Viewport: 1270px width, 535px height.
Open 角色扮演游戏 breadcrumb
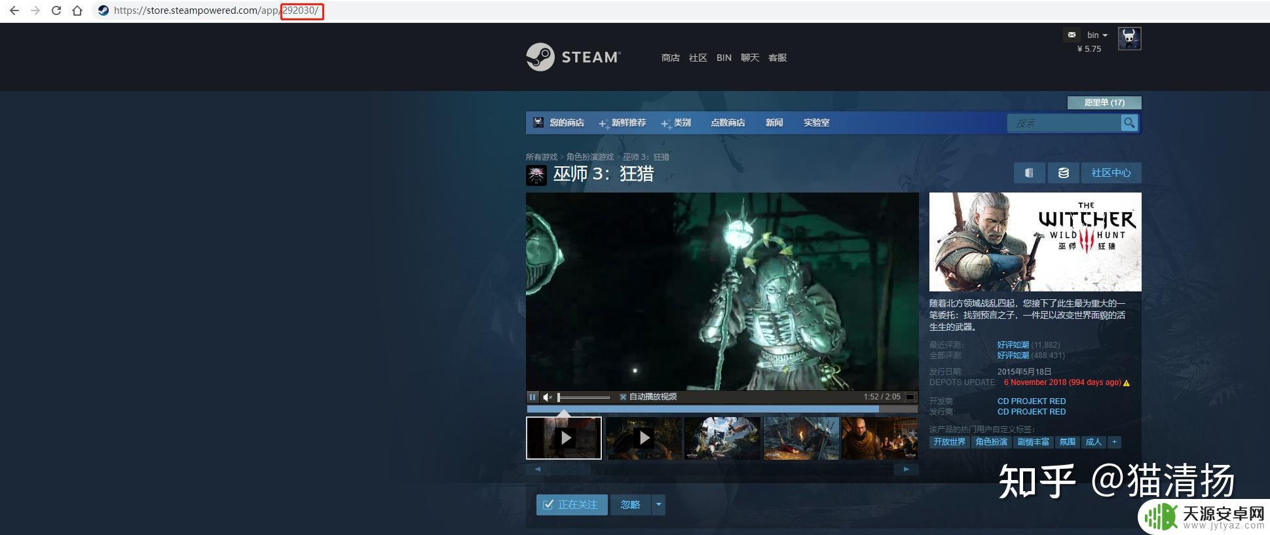tap(590, 157)
